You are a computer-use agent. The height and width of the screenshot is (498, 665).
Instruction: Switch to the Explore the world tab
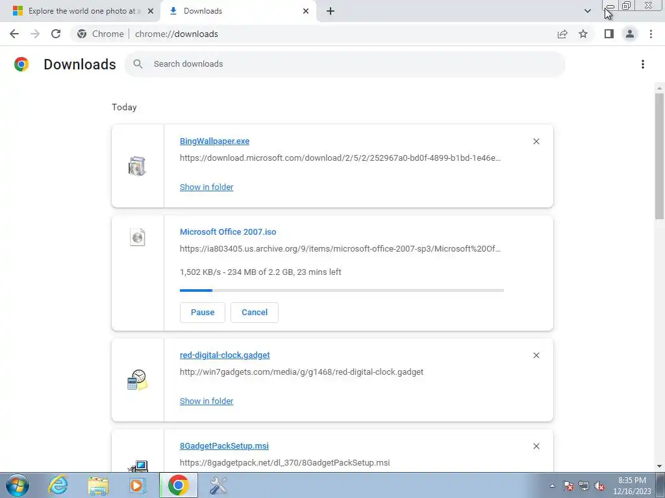tap(81, 11)
